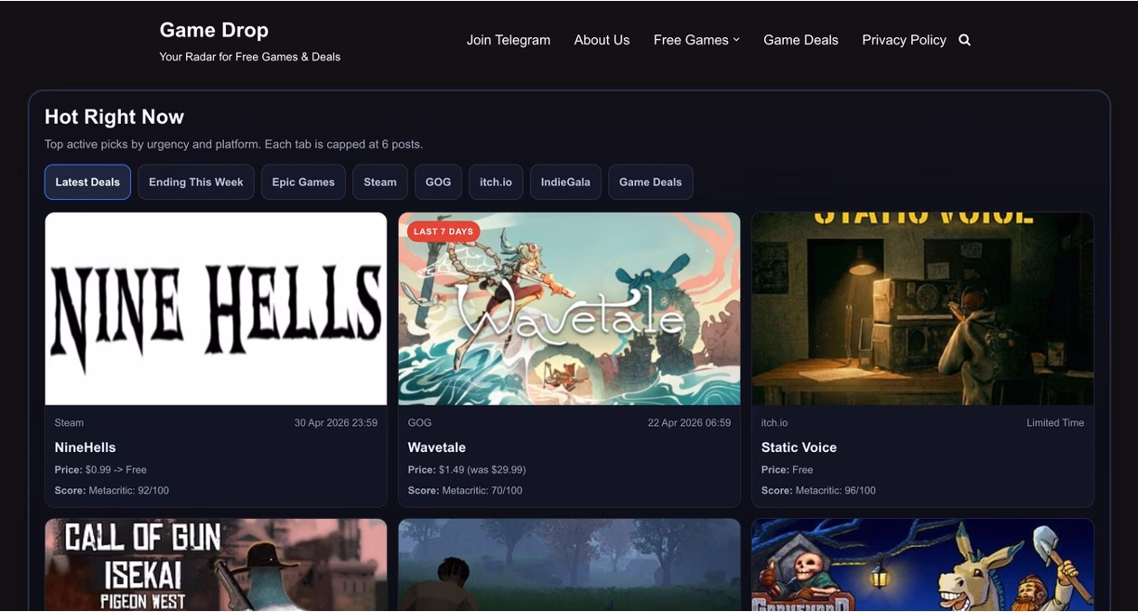The image size is (1138, 612).
Task: Open the foggy forest game thumbnail
Action: 569,565
